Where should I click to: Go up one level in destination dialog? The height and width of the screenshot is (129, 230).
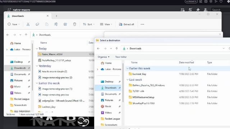(116, 49)
